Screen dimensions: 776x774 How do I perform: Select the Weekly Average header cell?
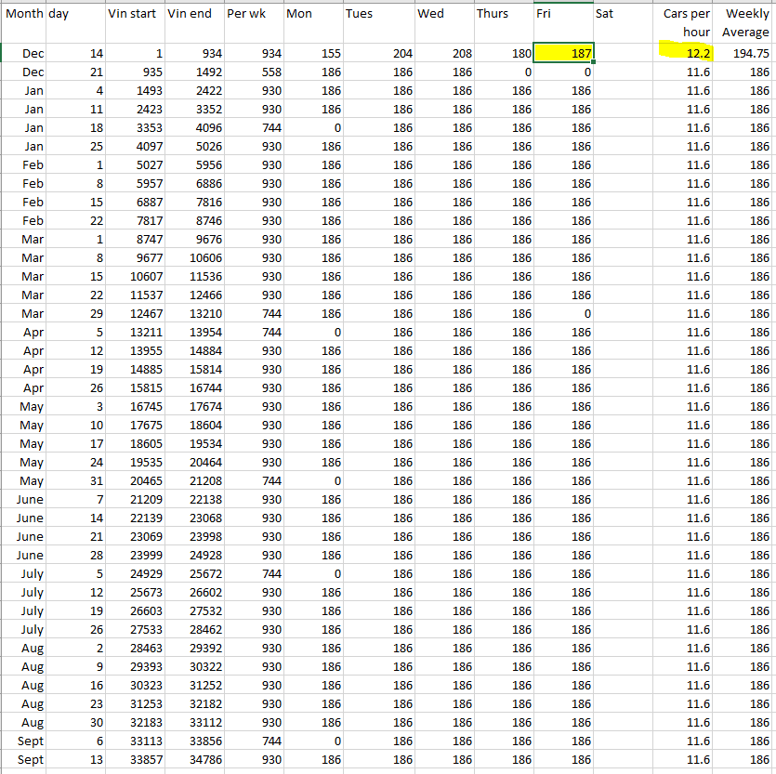(x=745, y=23)
